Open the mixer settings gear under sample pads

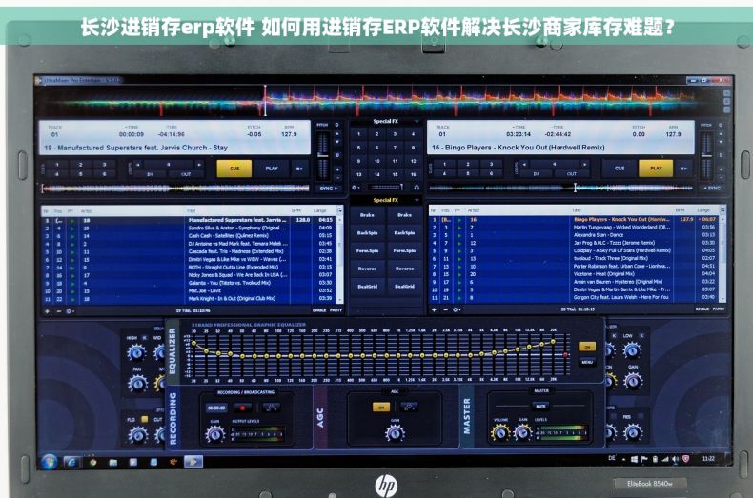pos(355,188)
